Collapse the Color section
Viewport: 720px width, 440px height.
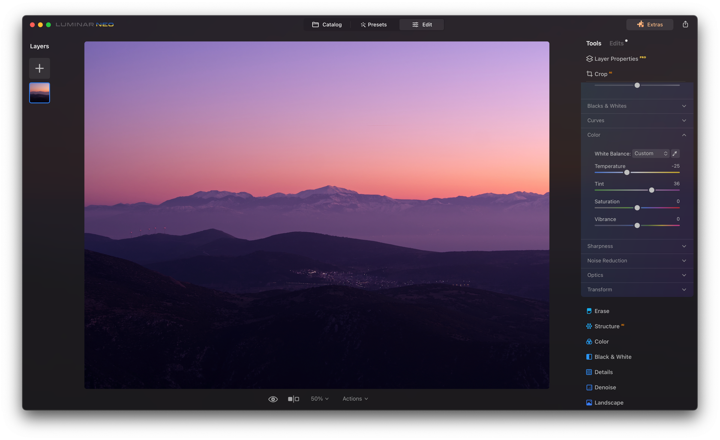pyautogui.click(x=637, y=135)
